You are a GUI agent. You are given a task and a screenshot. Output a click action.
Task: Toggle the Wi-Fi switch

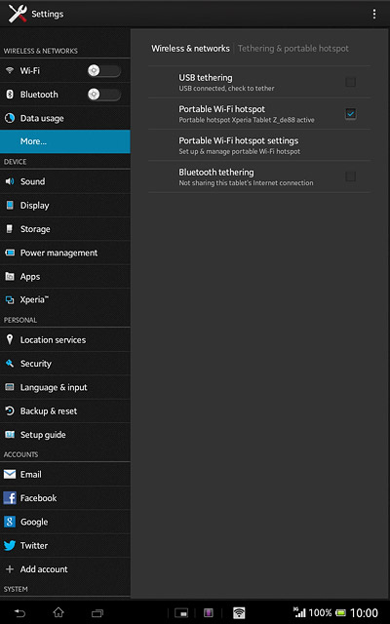(104, 71)
